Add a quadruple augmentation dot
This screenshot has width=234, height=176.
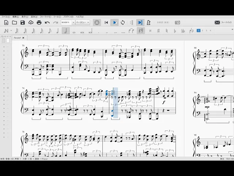pos(123,32)
